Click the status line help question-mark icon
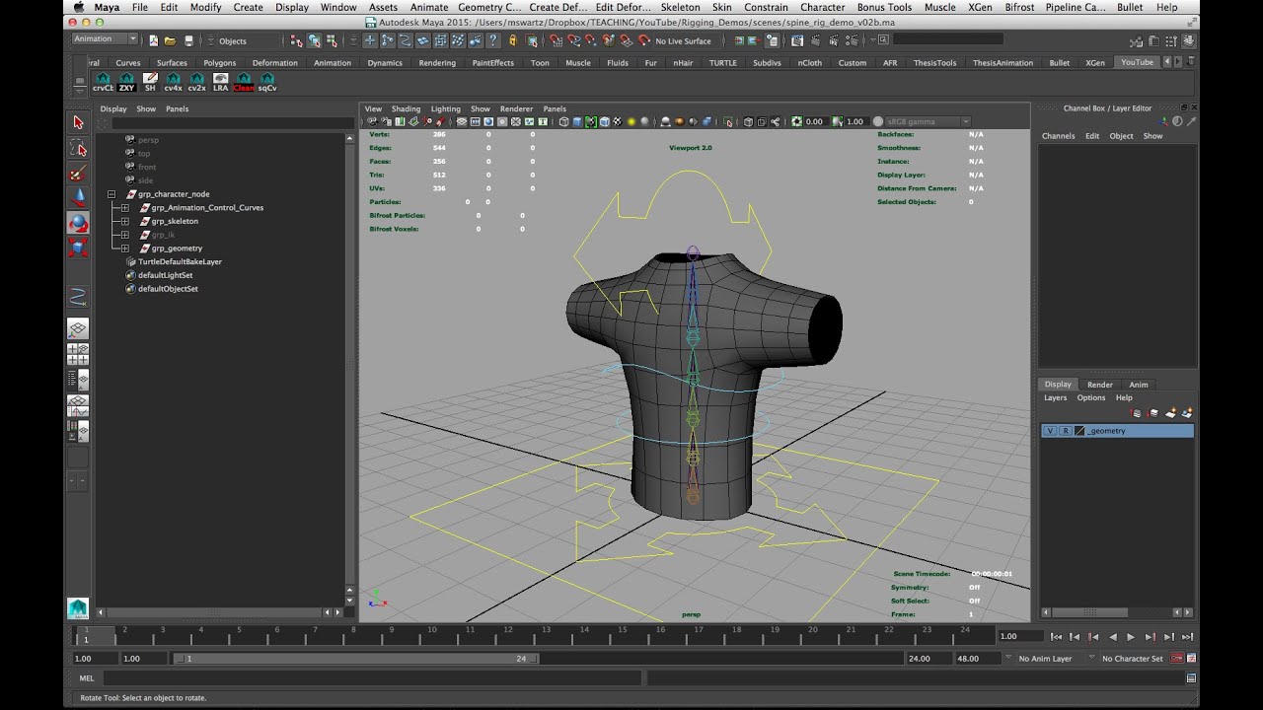This screenshot has height=710, width=1263. (493, 40)
